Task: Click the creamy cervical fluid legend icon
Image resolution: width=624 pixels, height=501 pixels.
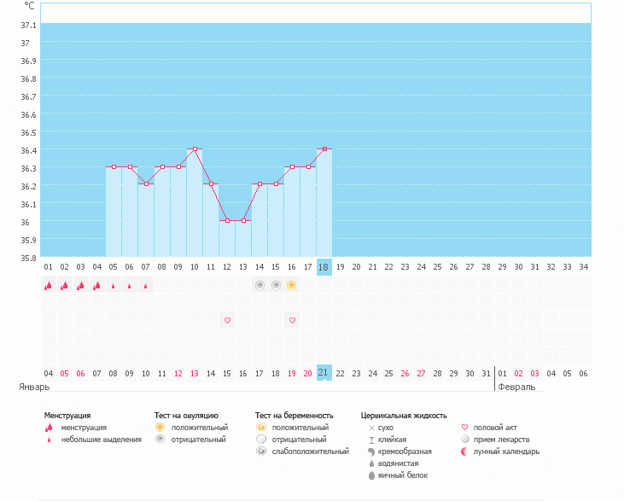Action: [x=371, y=451]
